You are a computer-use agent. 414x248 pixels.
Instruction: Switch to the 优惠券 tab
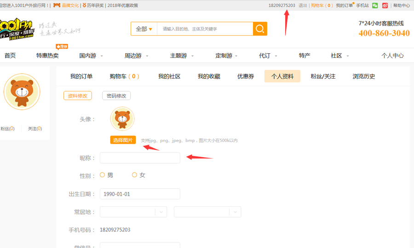coord(246,76)
